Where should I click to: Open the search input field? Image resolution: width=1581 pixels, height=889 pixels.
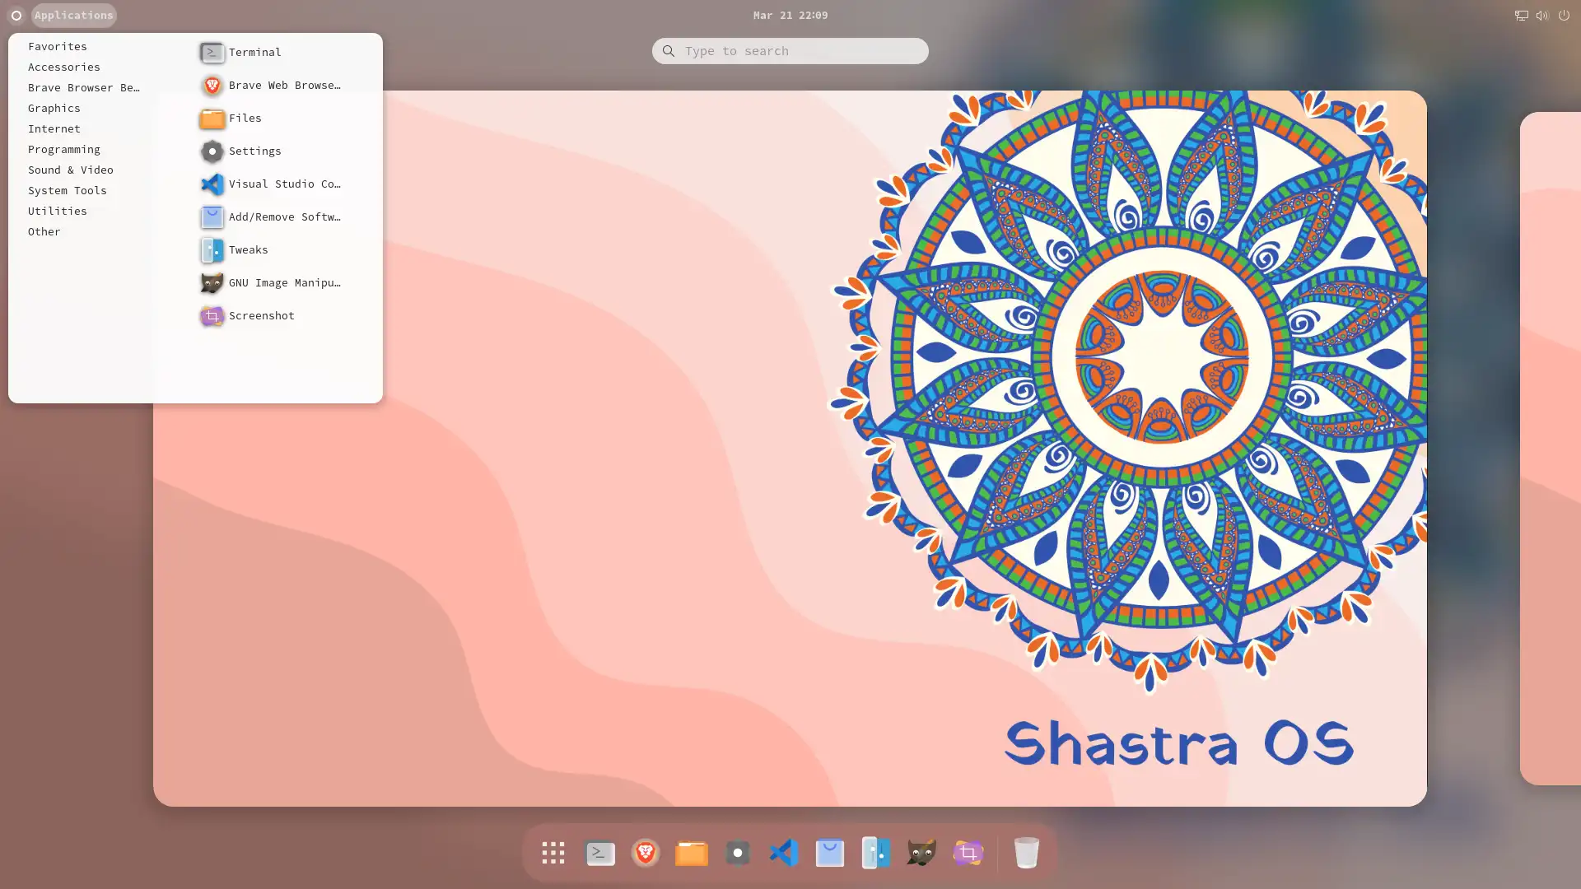coord(790,51)
